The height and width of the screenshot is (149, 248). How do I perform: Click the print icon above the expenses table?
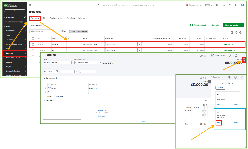(x=236, y=32)
